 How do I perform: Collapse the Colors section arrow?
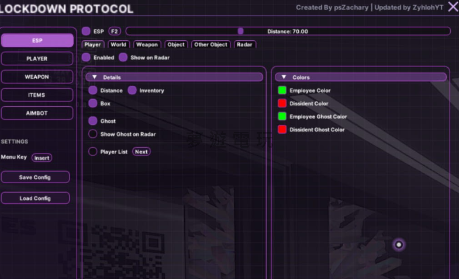coord(284,77)
